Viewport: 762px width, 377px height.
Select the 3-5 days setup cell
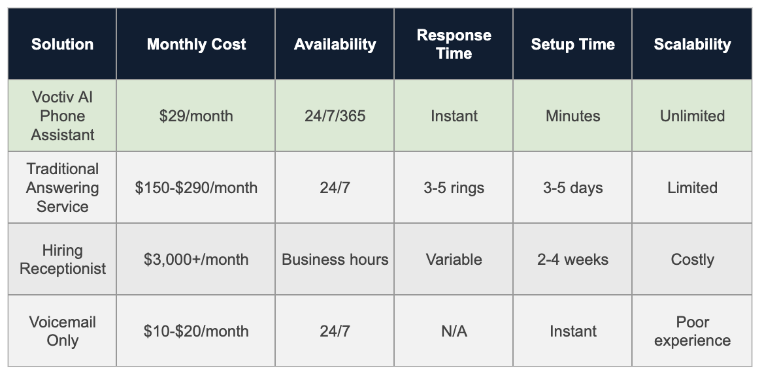(x=572, y=188)
